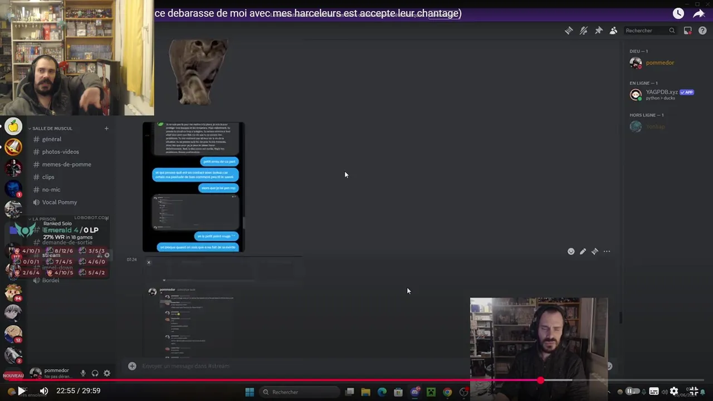
Task: Open the server icon with badge 12
Action: point(13,334)
